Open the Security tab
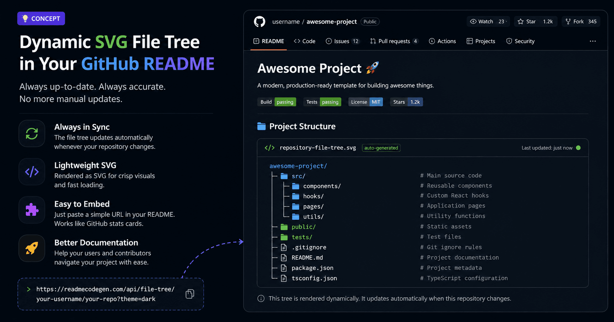The height and width of the screenshot is (322, 614). 520,41
